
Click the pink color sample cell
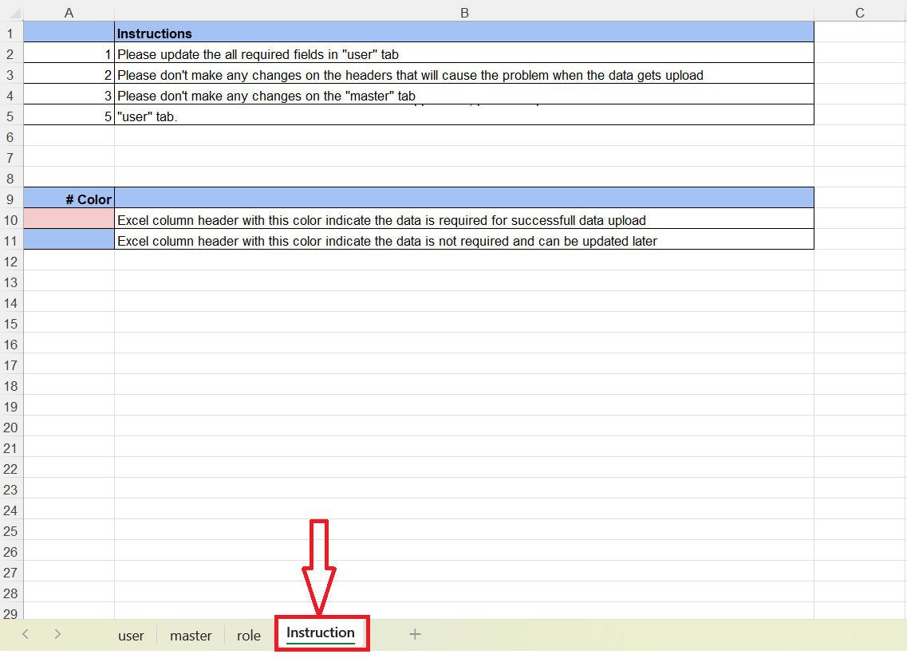tap(69, 219)
